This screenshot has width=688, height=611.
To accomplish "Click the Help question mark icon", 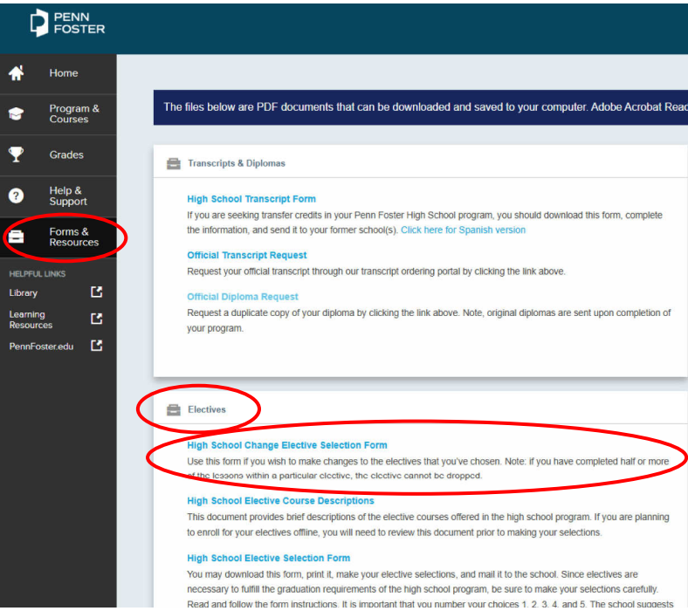I will pos(17,196).
